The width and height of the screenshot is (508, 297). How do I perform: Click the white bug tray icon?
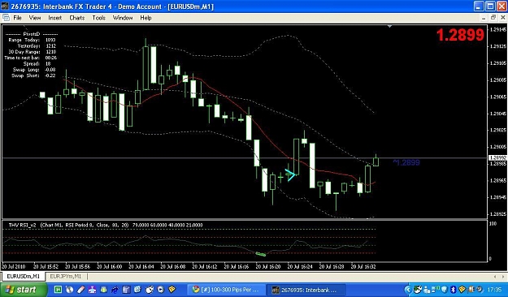(418, 290)
